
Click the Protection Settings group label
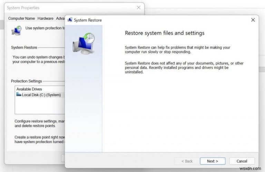pyautogui.click(x=26, y=81)
